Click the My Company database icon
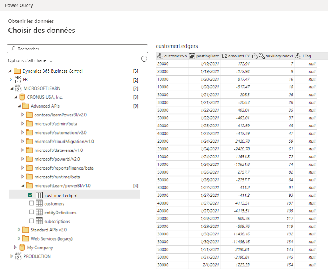Viewport: 328px width, 269px height. [x=22, y=247]
